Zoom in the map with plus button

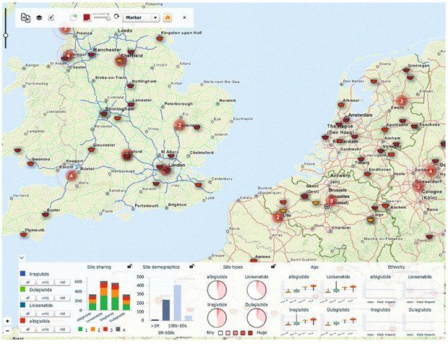click(x=7, y=320)
